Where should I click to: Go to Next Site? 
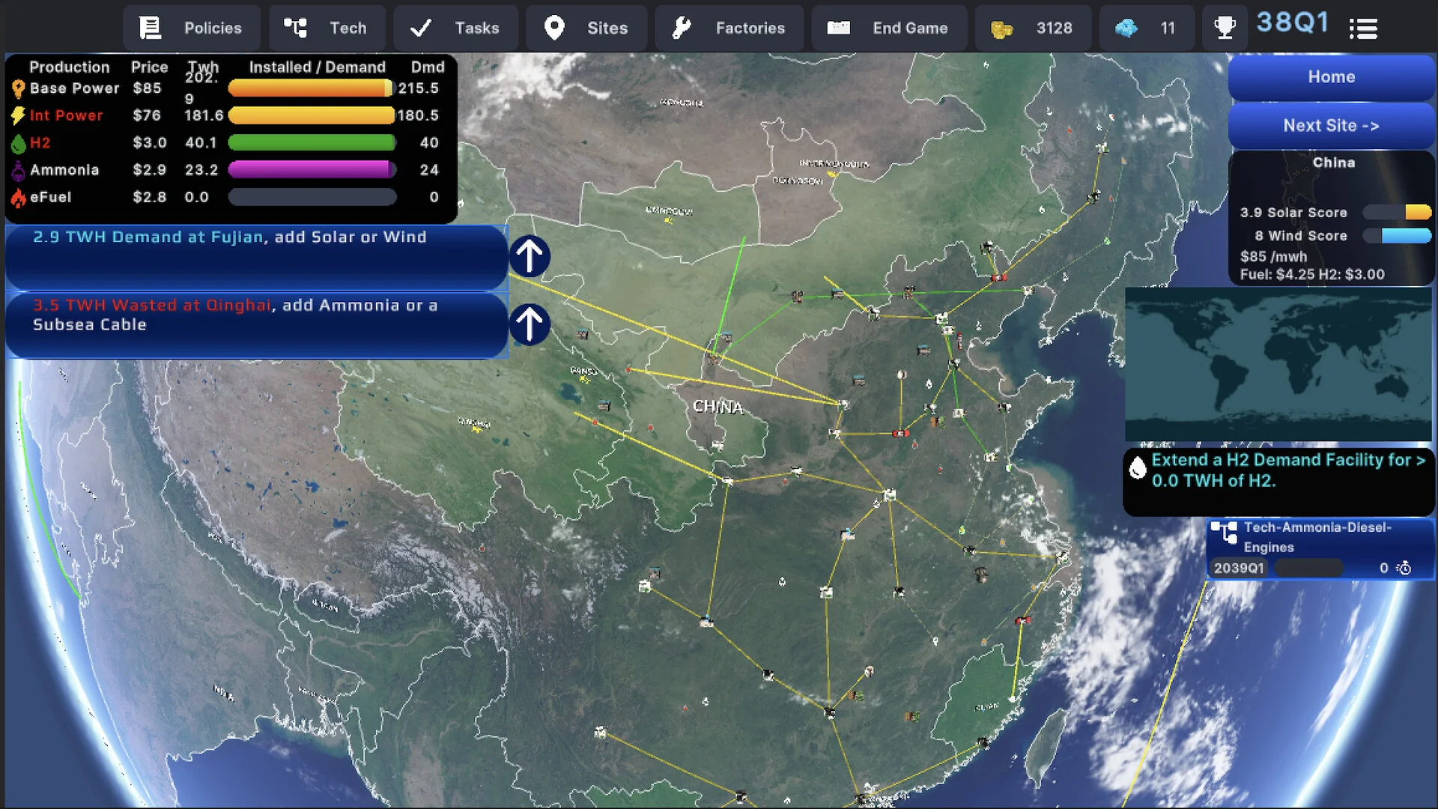[x=1331, y=126]
